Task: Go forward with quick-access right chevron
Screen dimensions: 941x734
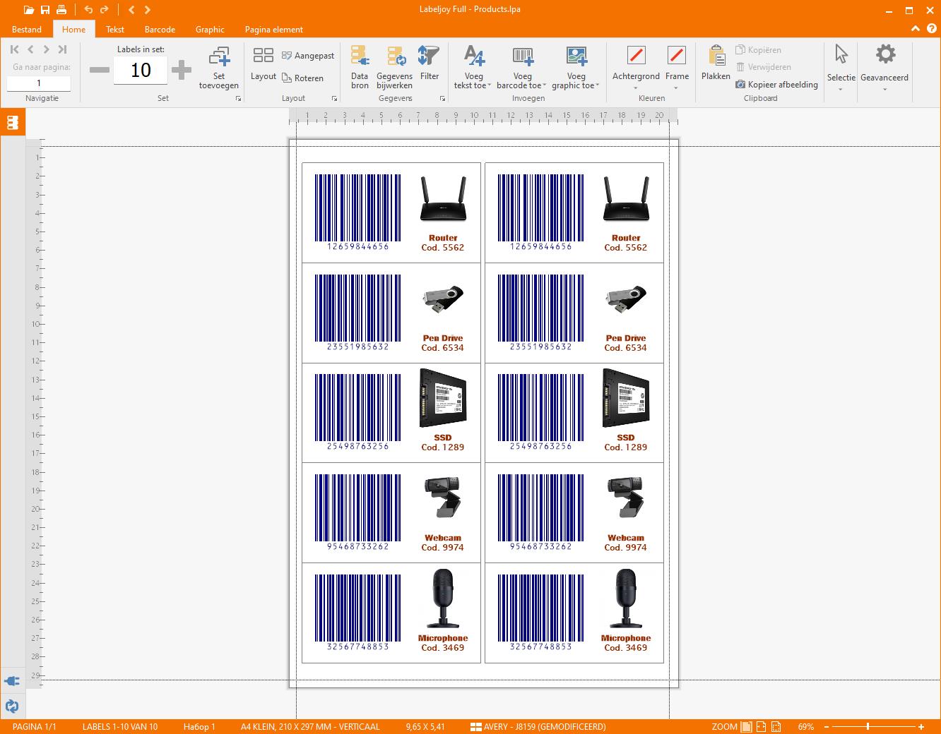Action: coord(147,10)
